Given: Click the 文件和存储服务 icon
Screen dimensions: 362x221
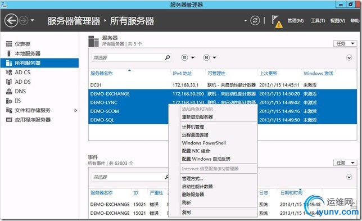Looking at the screenshot, I should 9,110.
